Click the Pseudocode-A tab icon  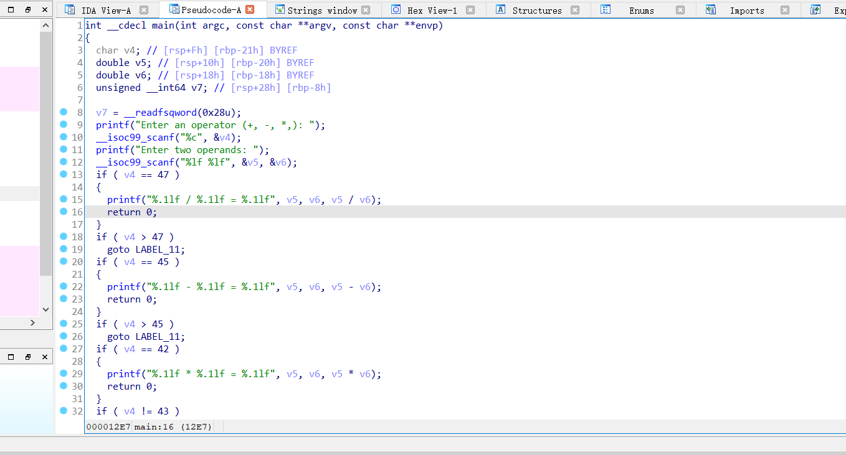173,10
